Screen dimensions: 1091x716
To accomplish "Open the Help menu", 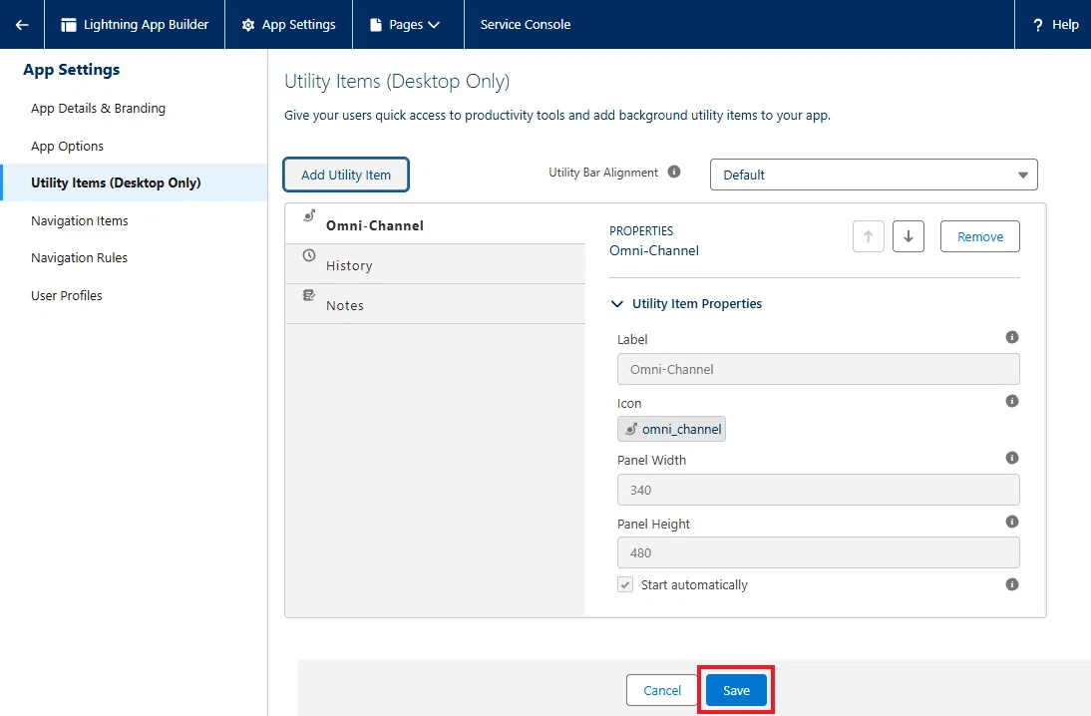I will click(x=1054, y=24).
